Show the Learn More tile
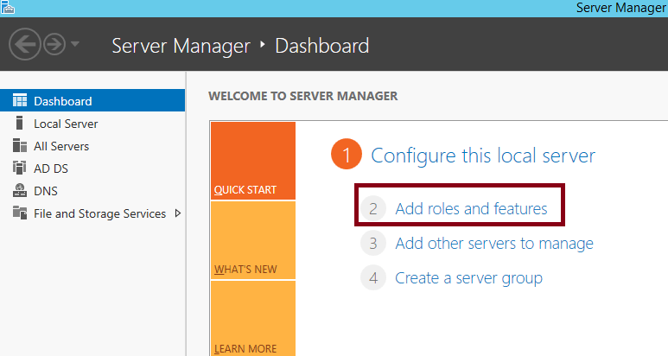Screen dimensions: 668x356 point(252,318)
